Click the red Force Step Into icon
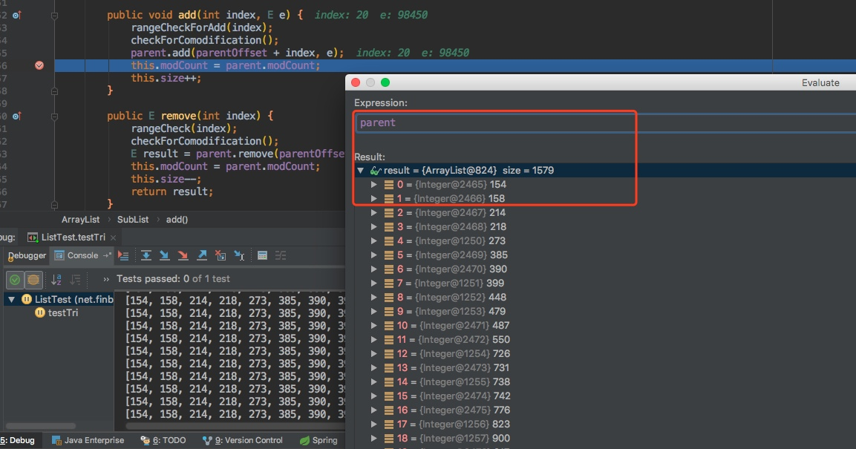The image size is (856, 449). (x=183, y=255)
